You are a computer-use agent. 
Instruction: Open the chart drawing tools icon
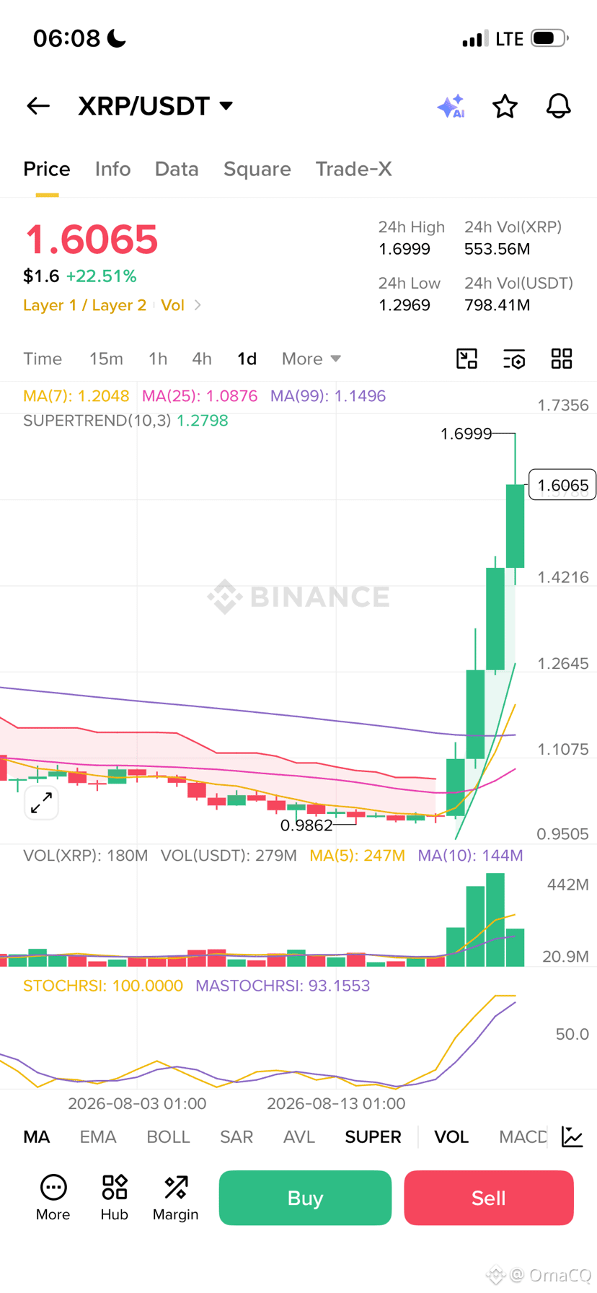coord(467,359)
